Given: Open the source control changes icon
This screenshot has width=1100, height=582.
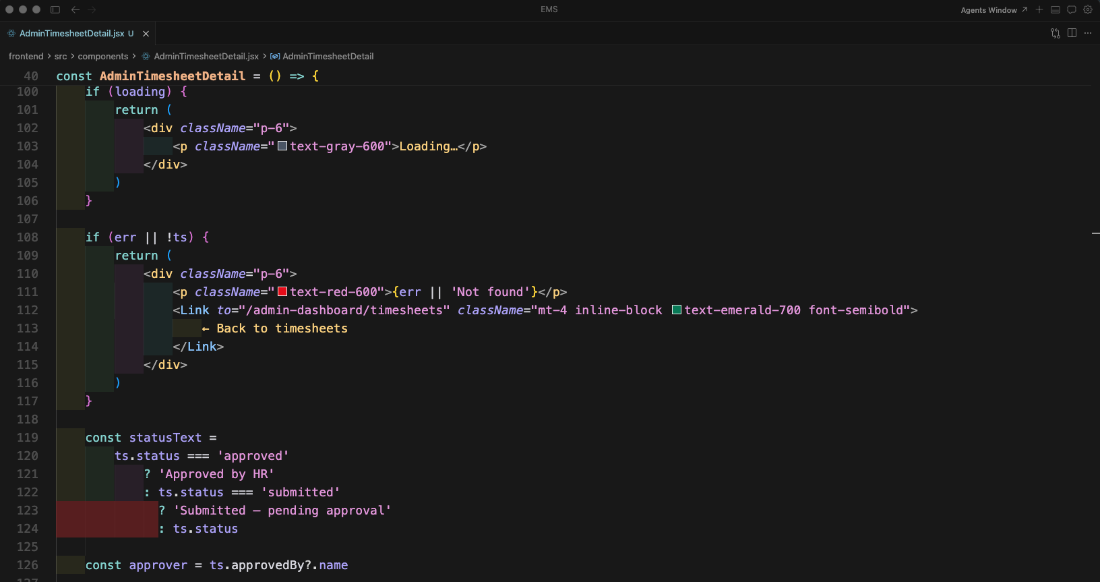Looking at the screenshot, I should 1056,33.
